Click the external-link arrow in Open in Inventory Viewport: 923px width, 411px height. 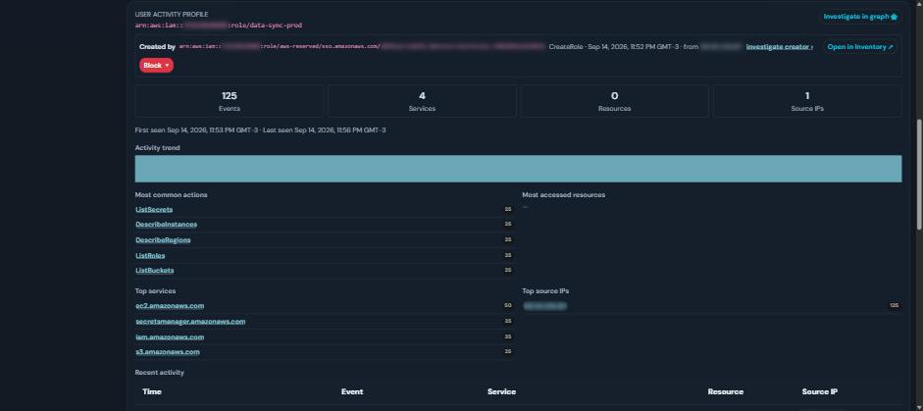(x=890, y=46)
